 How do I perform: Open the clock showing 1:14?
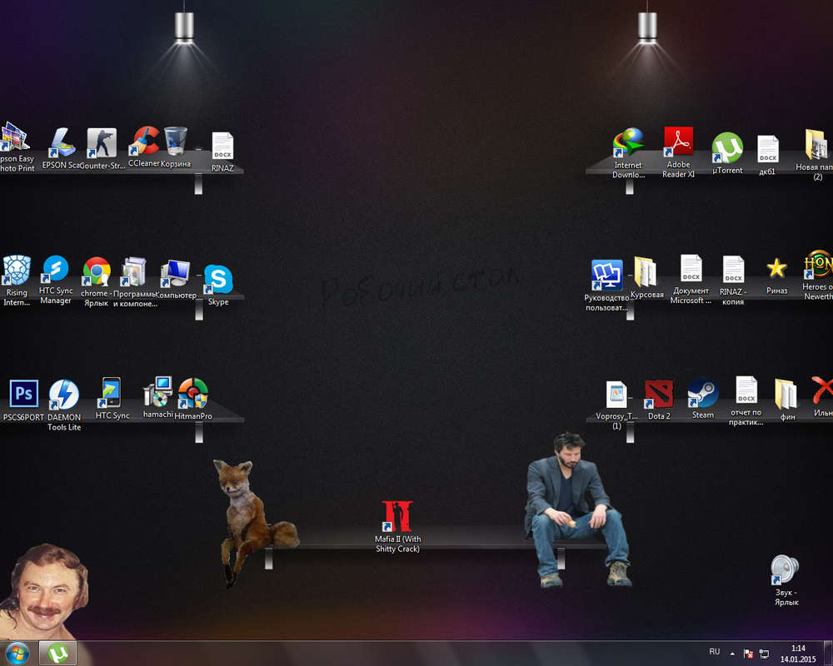[798, 654]
